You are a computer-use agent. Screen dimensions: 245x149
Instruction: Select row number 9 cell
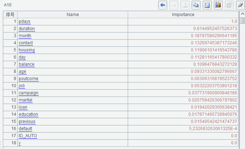10,79
